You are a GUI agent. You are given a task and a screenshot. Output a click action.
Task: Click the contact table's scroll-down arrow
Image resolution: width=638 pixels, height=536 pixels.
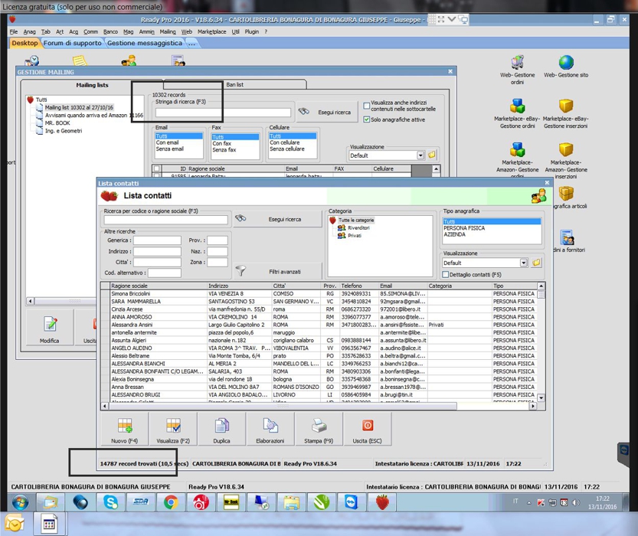pos(541,397)
